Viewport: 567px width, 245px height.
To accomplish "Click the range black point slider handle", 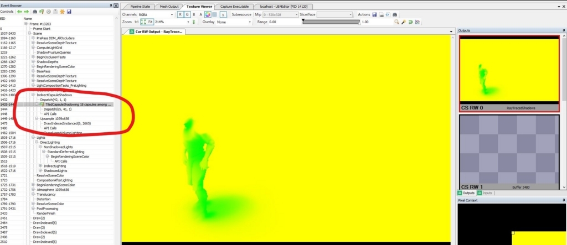I will tap(303, 22).
